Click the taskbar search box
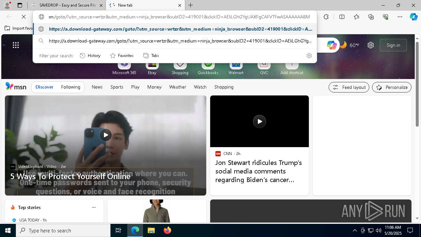Screen dimensions: 421x237 coord(63,230)
